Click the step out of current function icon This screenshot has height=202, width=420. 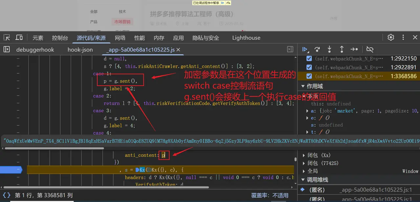coord(341,49)
